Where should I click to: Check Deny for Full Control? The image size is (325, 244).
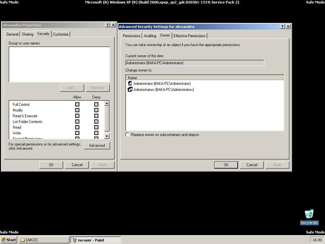tap(96, 104)
